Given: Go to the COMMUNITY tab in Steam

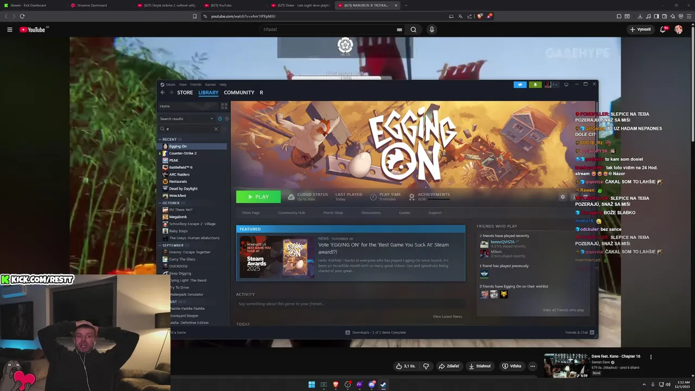Looking at the screenshot, I should coord(239,92).
